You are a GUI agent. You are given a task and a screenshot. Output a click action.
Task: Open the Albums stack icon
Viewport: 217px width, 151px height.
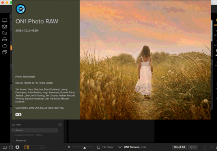(4, 52)
